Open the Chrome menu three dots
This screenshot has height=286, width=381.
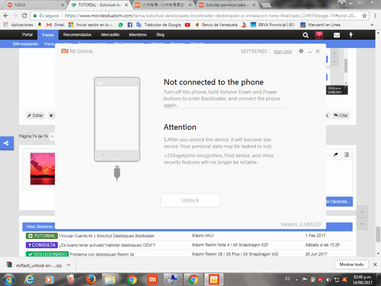tap(375, 16)
